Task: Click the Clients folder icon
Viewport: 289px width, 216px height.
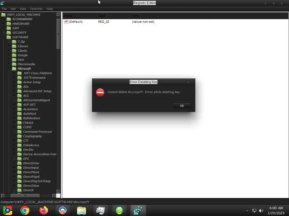Action: click(14, 51)
